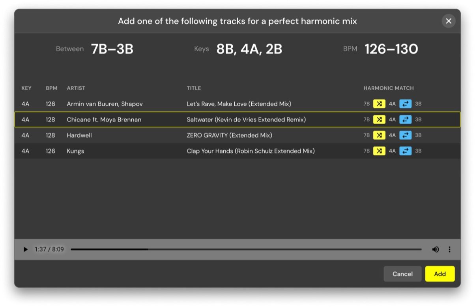Screen dimensions: 475x307
Task: Click the blue swap icon in Armin van Buuren row
Action: click(x=405, y=104)
